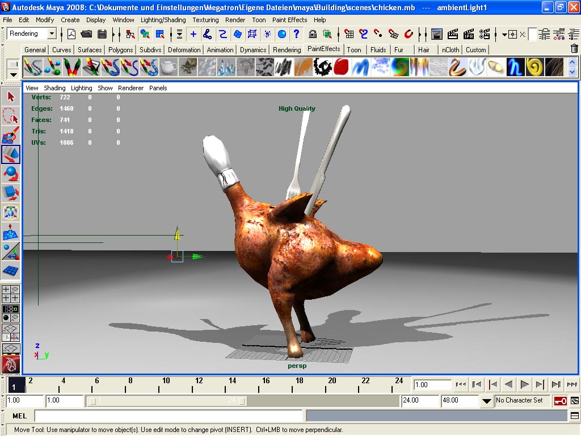
Task: Click the Paint Selection tool icon
Action: pyautogui.click(x=11, y=136)
